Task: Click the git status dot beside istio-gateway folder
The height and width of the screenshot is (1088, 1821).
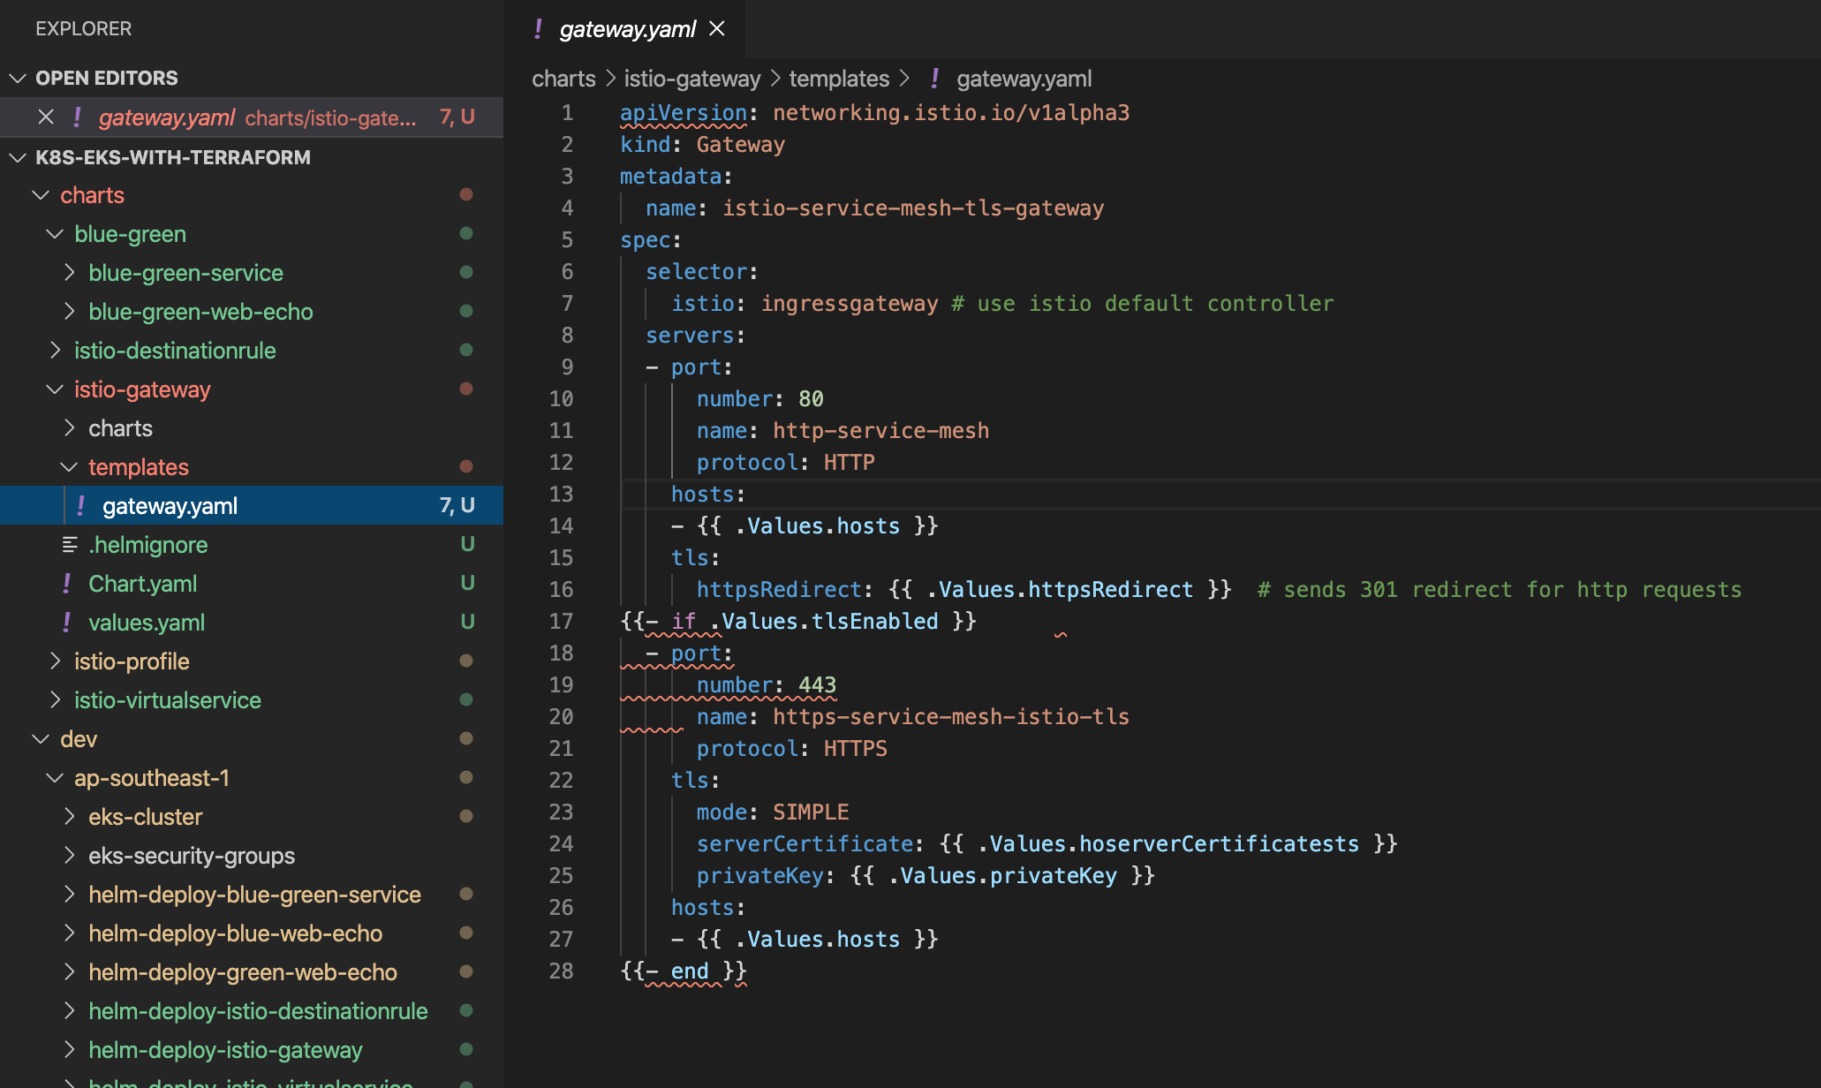Action: point(466,389)
